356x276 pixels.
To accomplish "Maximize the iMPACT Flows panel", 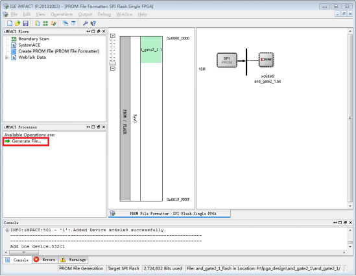I will (x=93, y=31).
